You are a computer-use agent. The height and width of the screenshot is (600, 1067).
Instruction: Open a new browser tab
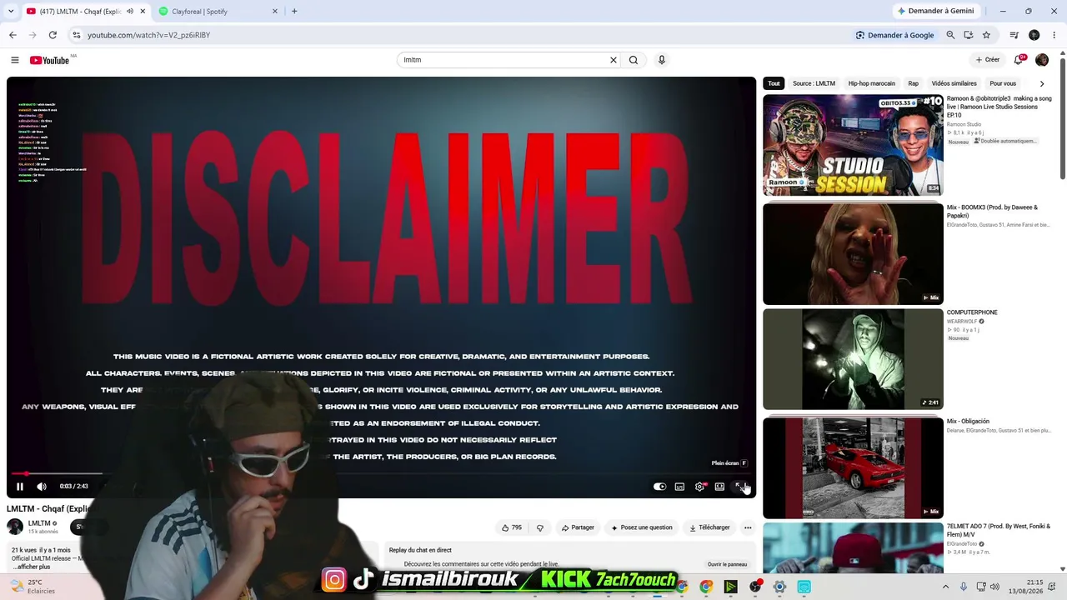pos(294,12)
